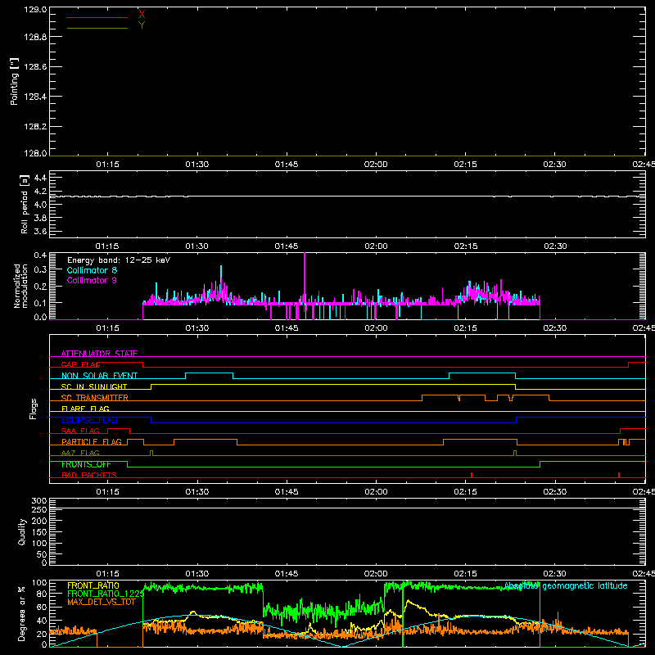Select the cyan Collimator 8 legend entry
This screenshot has height=655, width=655.
[92, 270]
